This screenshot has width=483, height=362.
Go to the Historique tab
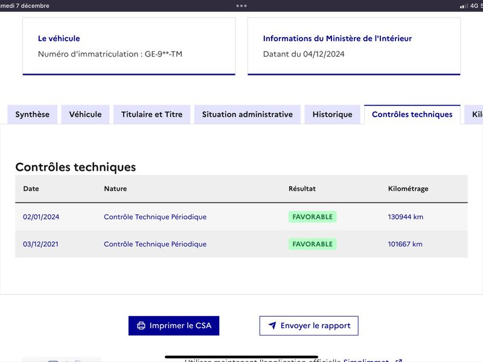pyautogui.click(x=333, y=115)
